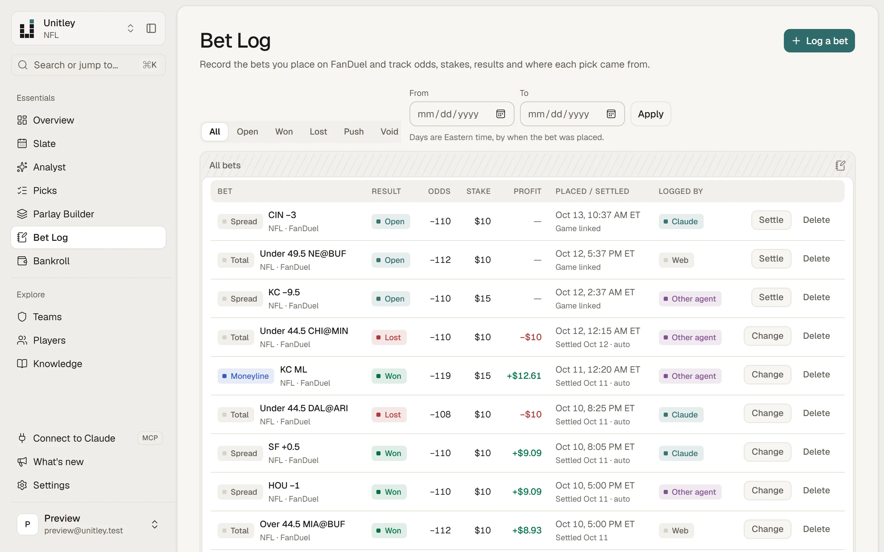Change the Under 44.5 DAL@ARI result
Screen dimensions: 884x552
pyautogui.click(x=768, y=413)
